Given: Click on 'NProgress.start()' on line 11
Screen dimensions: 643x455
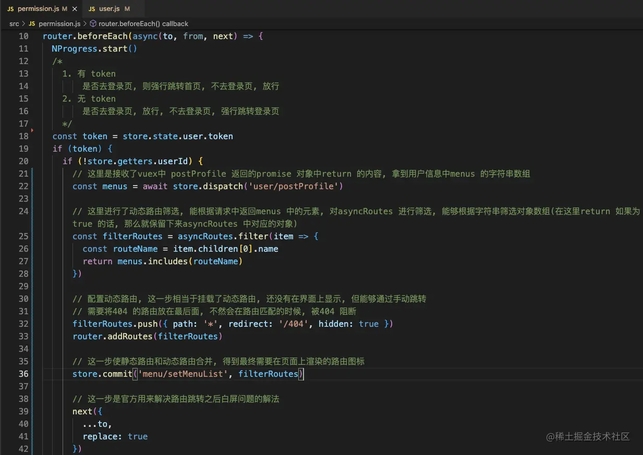Looking at the screenshot, I should [x=94, y=48].
